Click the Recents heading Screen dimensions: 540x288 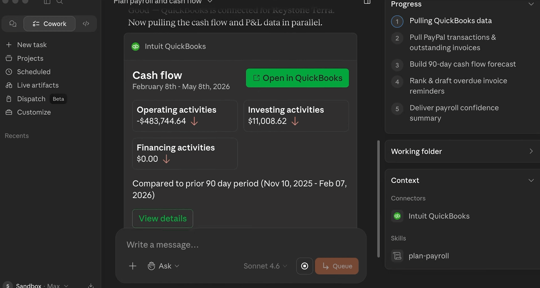(17, 136)
